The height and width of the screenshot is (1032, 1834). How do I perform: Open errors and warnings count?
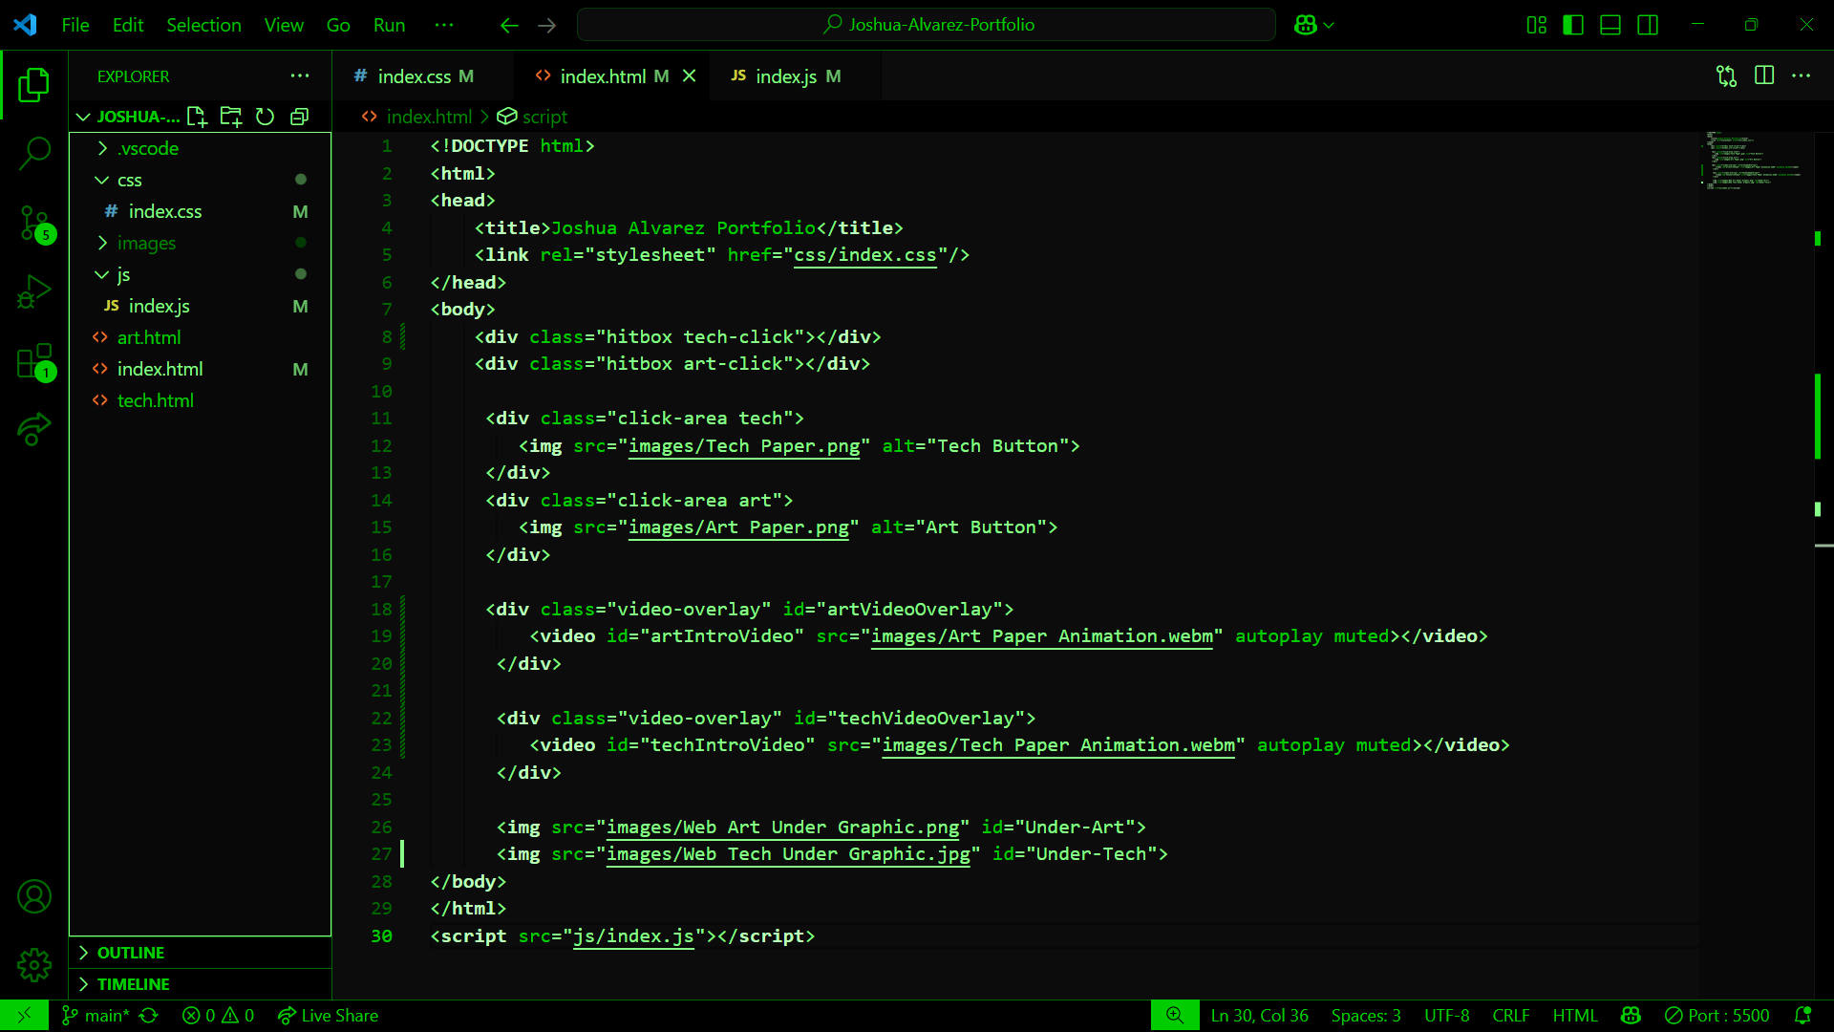[219, 1016]
